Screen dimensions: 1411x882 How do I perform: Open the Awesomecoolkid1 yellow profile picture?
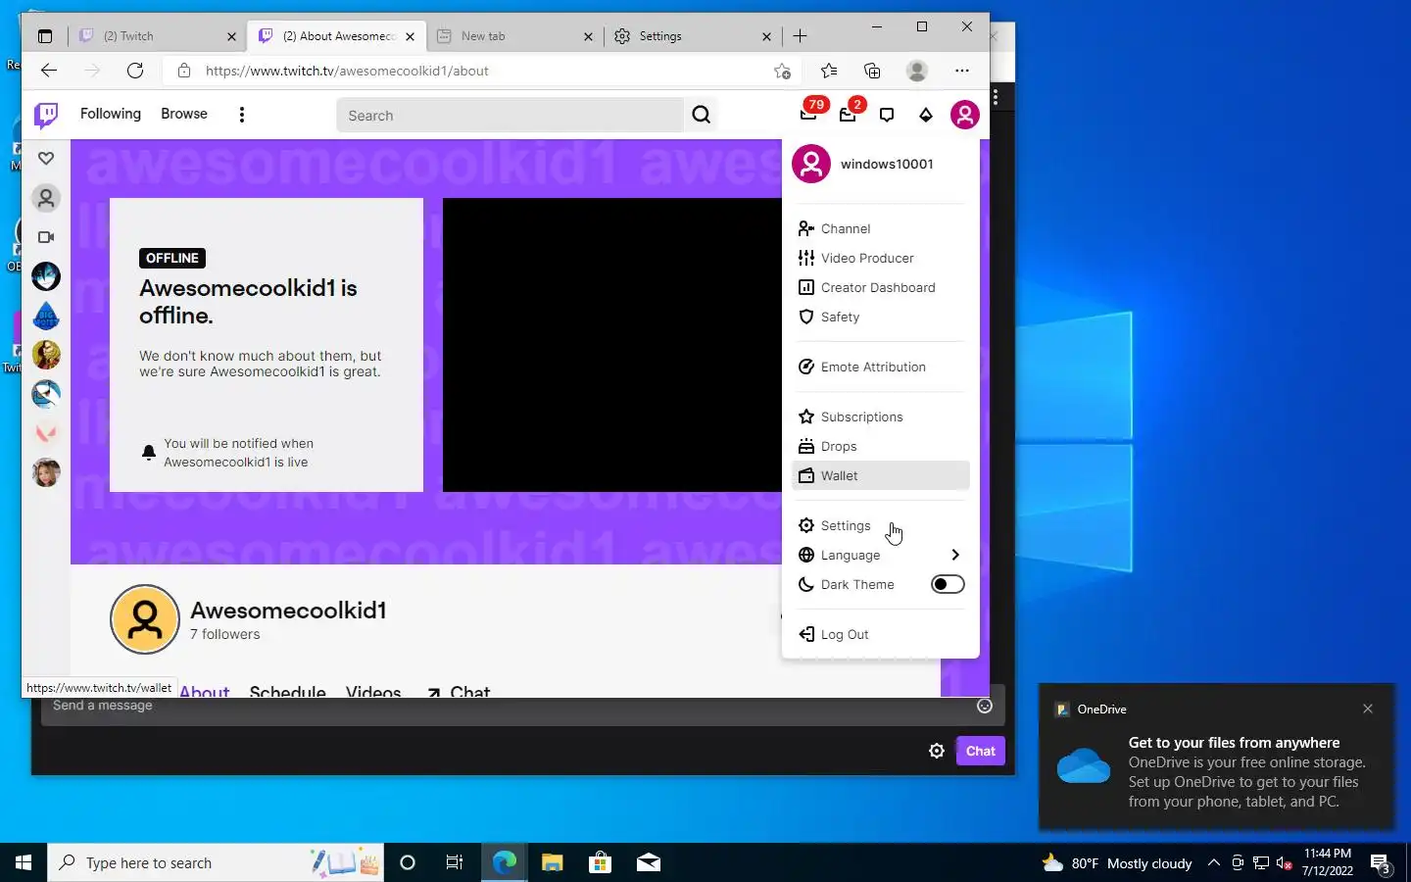click(145, 619)
